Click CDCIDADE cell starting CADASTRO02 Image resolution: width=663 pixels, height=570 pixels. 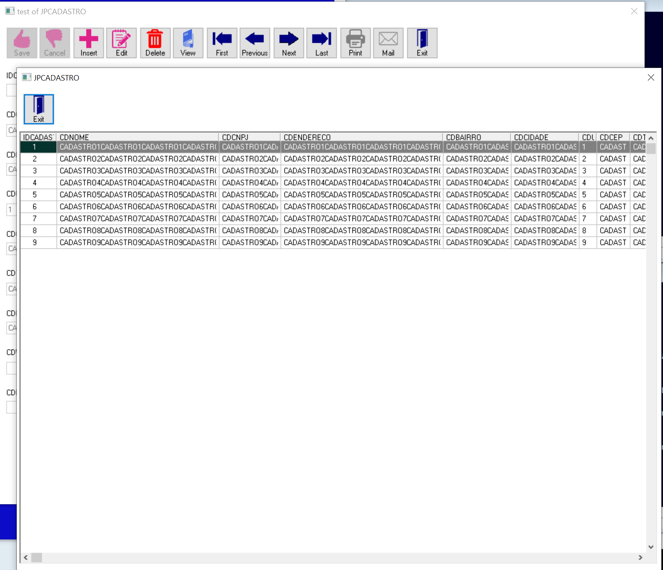click(545, 159)
